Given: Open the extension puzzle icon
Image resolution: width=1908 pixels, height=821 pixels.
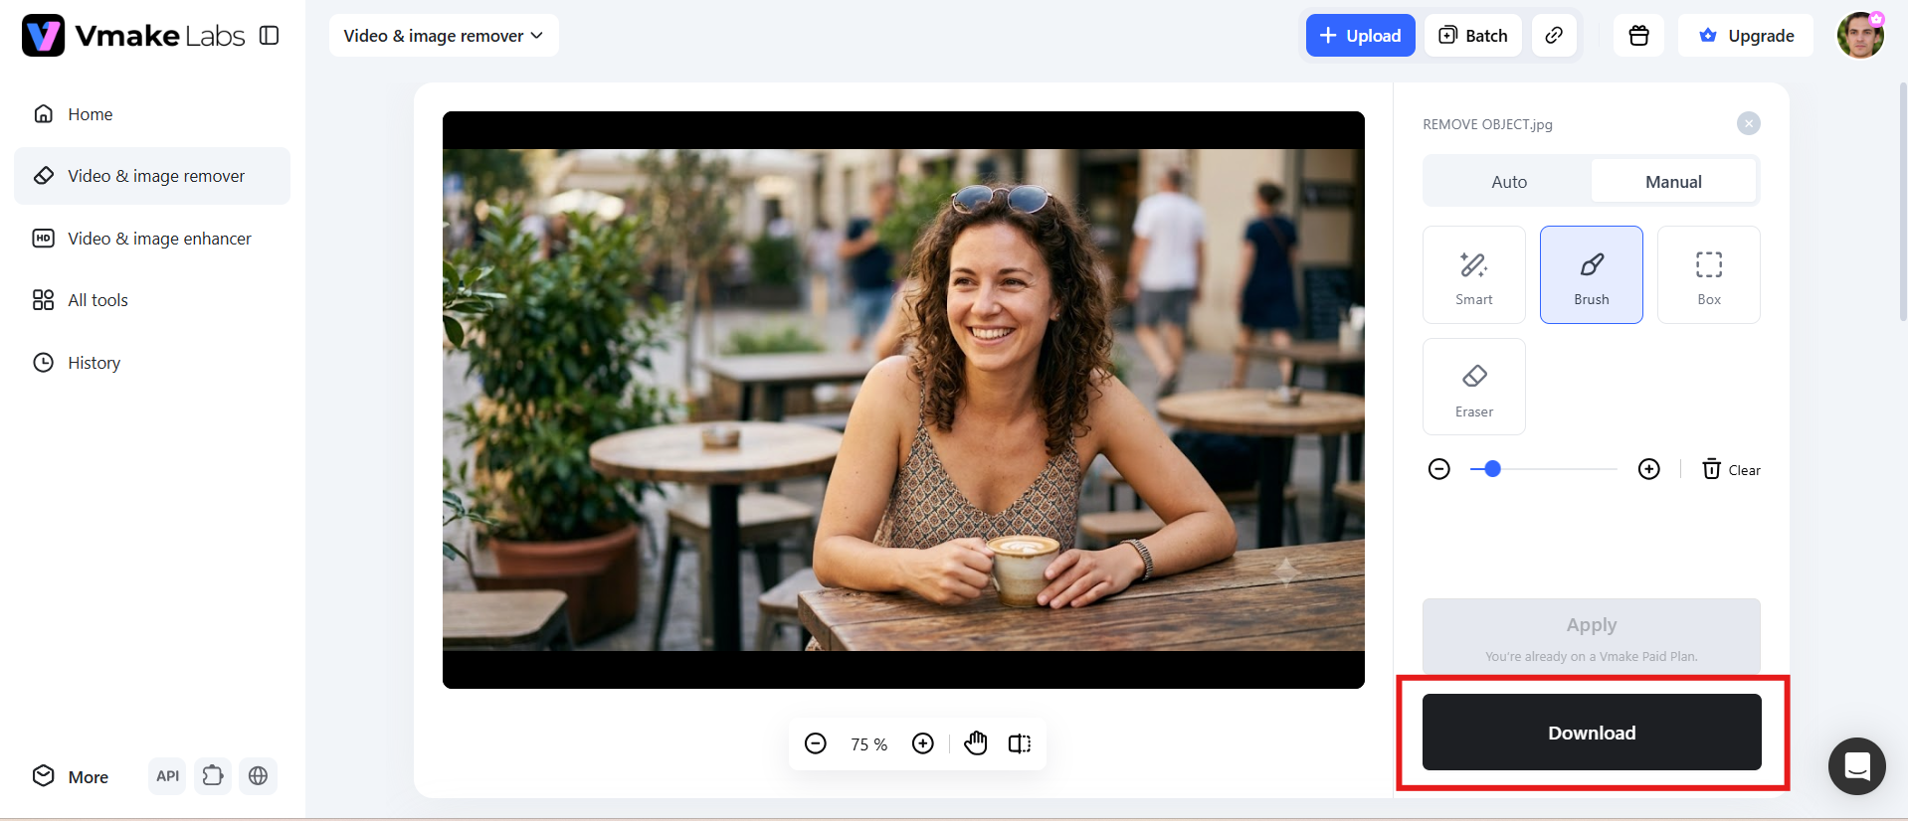Looking at the screenshot, I should (213, 776).
